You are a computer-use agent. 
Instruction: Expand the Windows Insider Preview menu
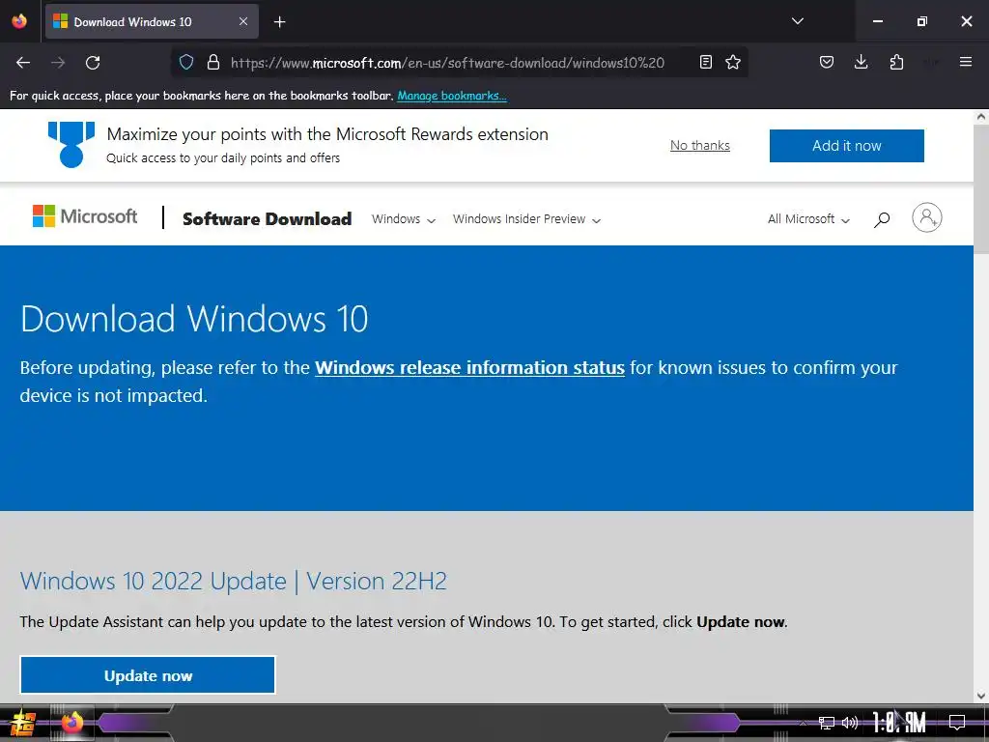[x=526, y=219]
